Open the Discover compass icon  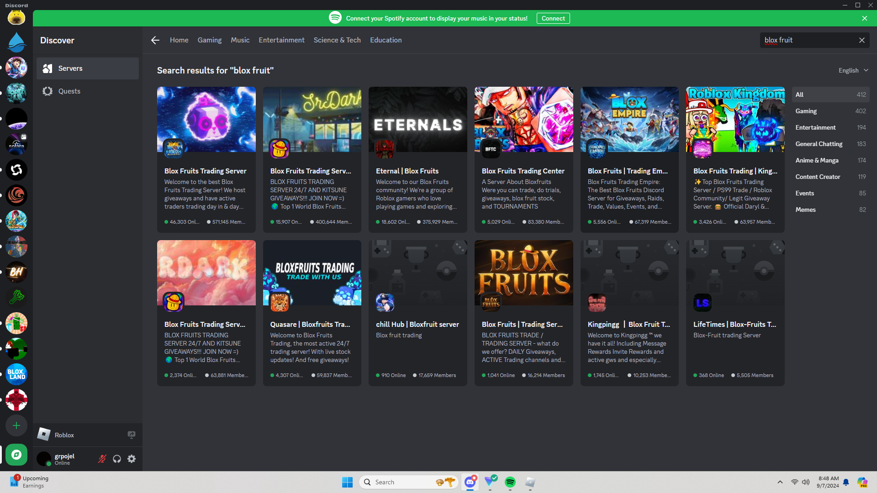[x=16, y=455]
